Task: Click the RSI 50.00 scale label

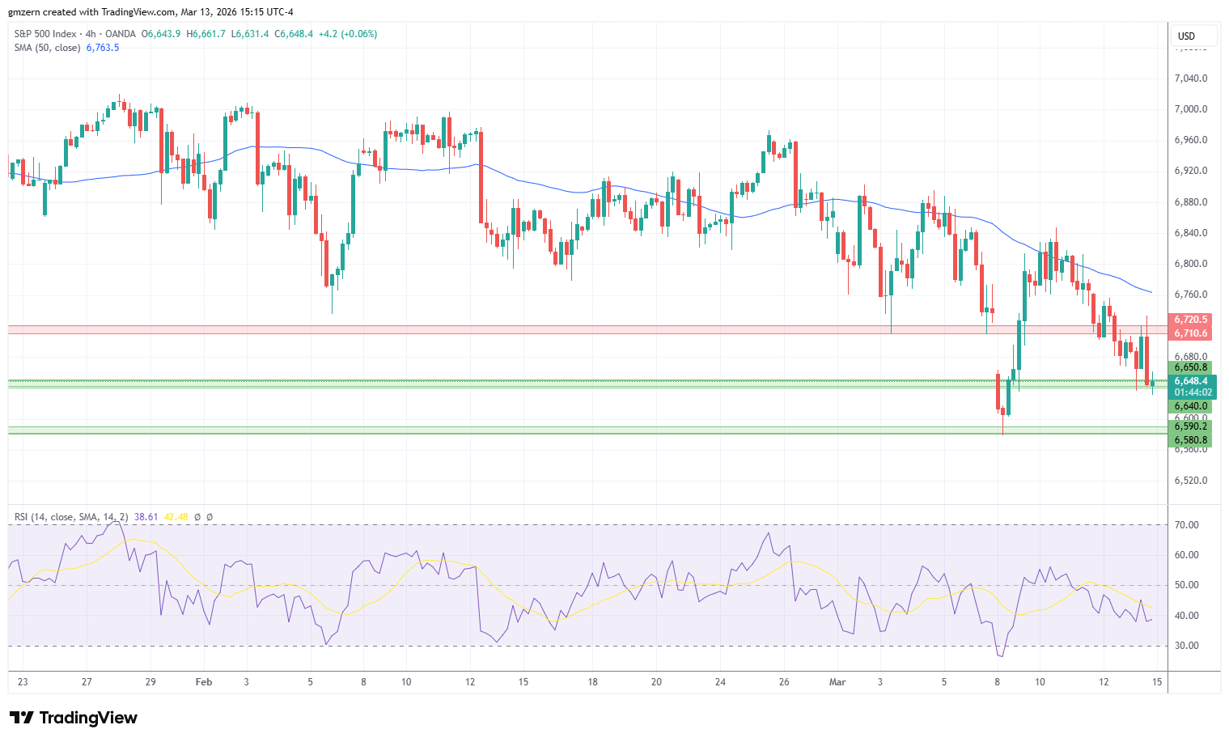Action: click(1187, 585)
